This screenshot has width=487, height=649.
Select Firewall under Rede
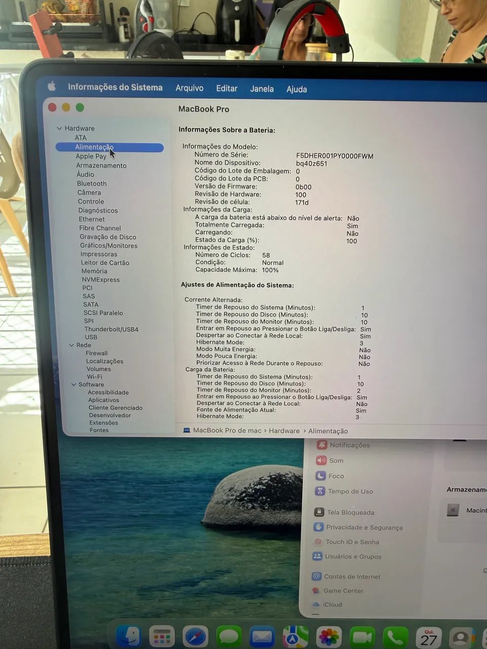pos(96,353)
